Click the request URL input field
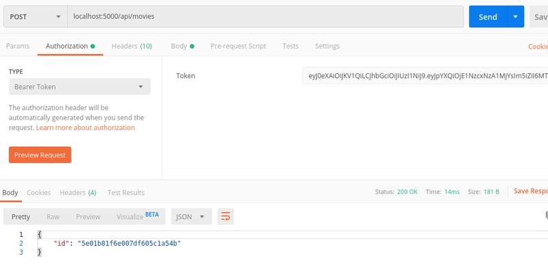Image resolution: width=548 pixels, height=265 pixels. pos(265,16)
